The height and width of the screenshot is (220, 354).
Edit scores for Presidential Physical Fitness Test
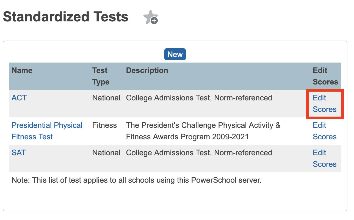point(325,131)
